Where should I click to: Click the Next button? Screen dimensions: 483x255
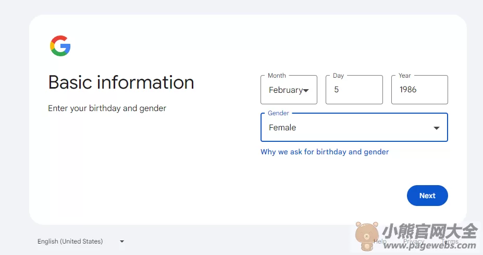pyautogui.click(x=427, y=196)
